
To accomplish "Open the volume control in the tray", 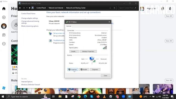I will click(x=159, y=97).
